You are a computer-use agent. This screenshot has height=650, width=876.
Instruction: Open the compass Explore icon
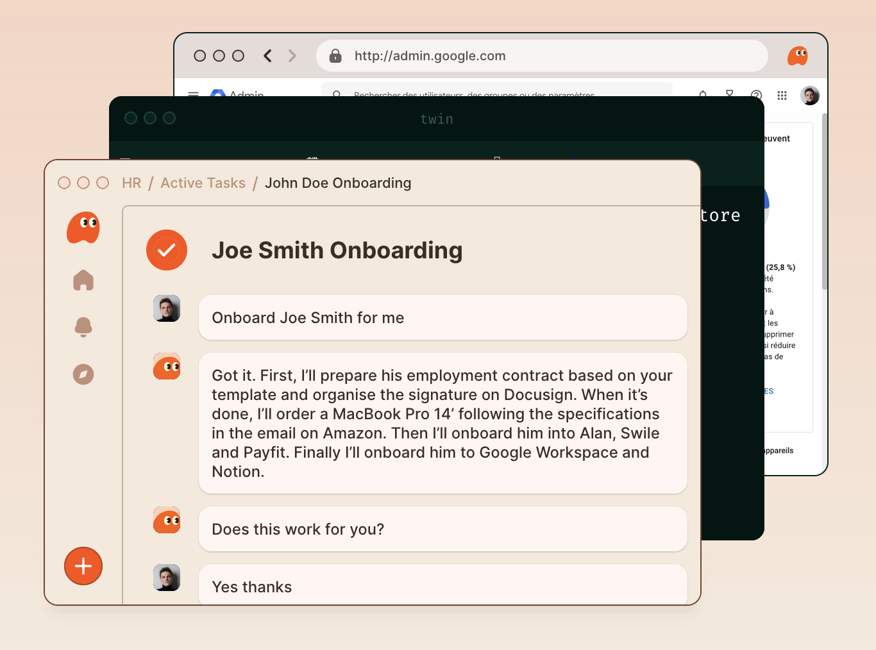coord(83,374)
